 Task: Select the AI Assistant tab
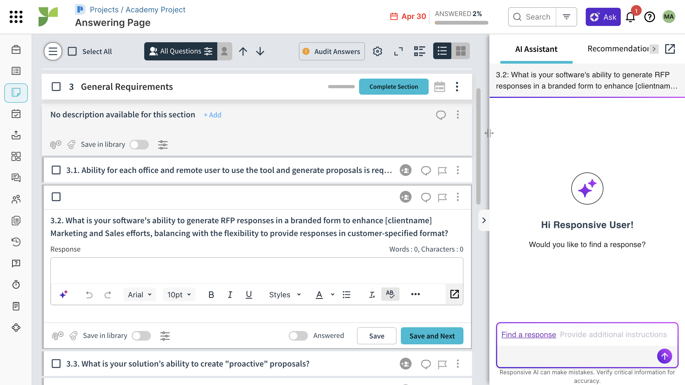pos(536,49)
